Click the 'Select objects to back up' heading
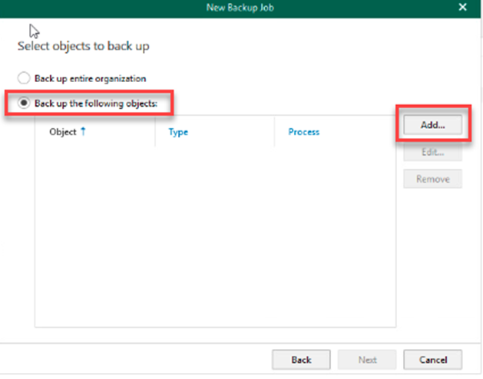Screen dimensions: 483x379 click(x=83, y=46)
